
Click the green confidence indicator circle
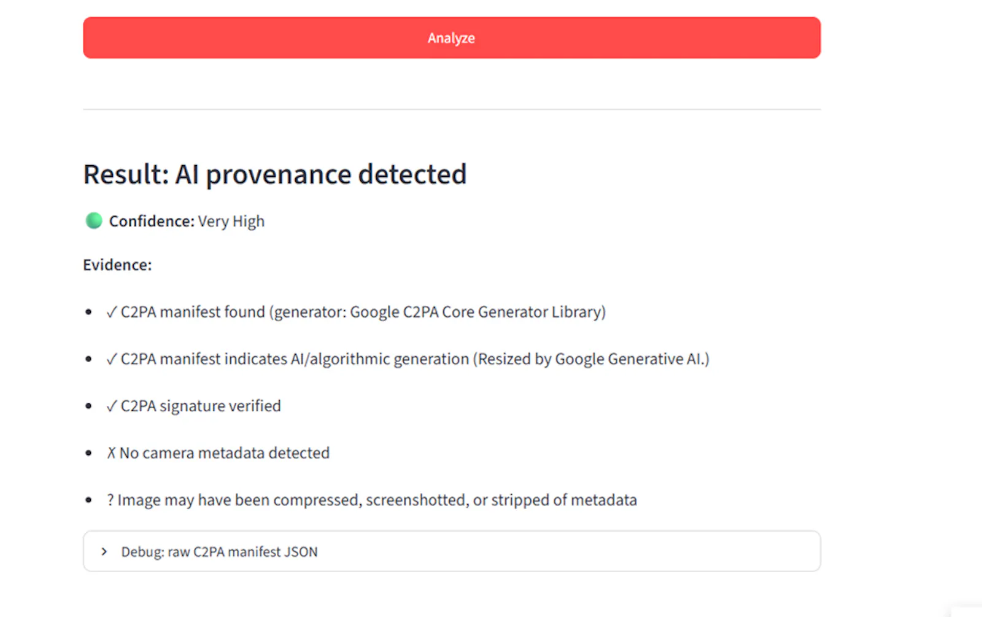[94, 220]
